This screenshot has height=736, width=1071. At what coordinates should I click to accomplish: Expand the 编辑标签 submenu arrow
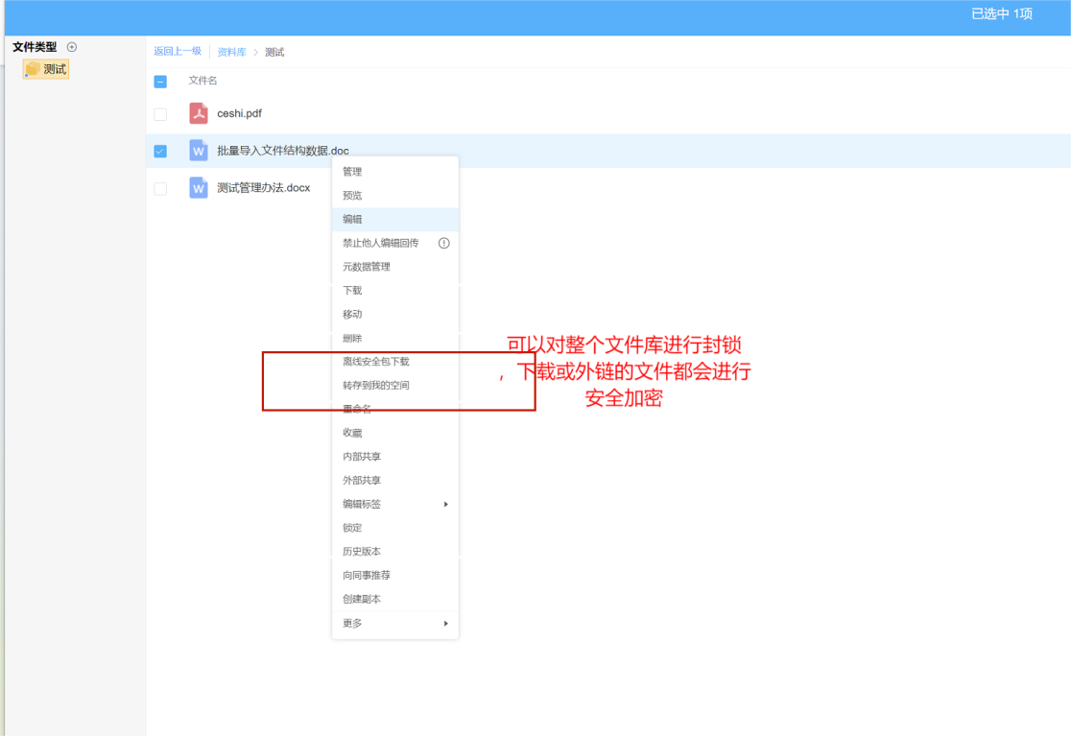coord(446,504)
